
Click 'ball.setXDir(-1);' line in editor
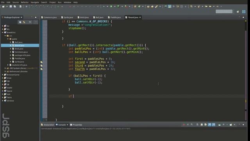click(89, 79)
